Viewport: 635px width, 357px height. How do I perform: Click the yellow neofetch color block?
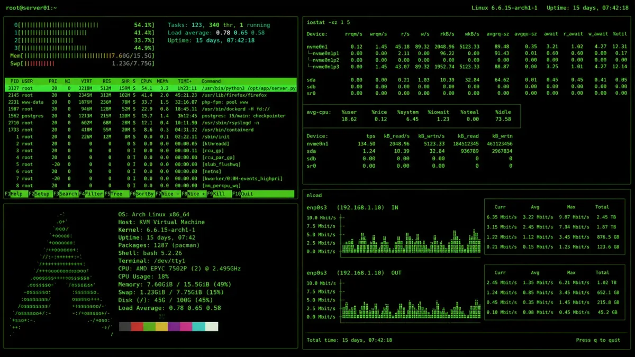point(162,327)
